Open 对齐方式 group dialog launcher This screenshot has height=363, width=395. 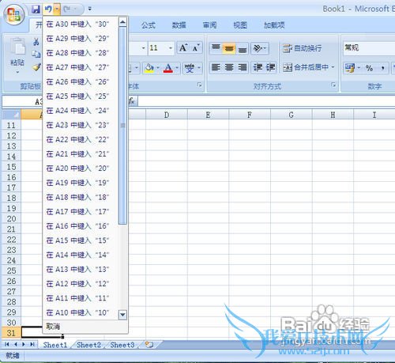[x=333, y=85]
